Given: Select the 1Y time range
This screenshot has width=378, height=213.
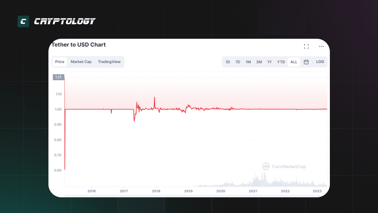Looking at the screenshot, I should tap(269, 62).
